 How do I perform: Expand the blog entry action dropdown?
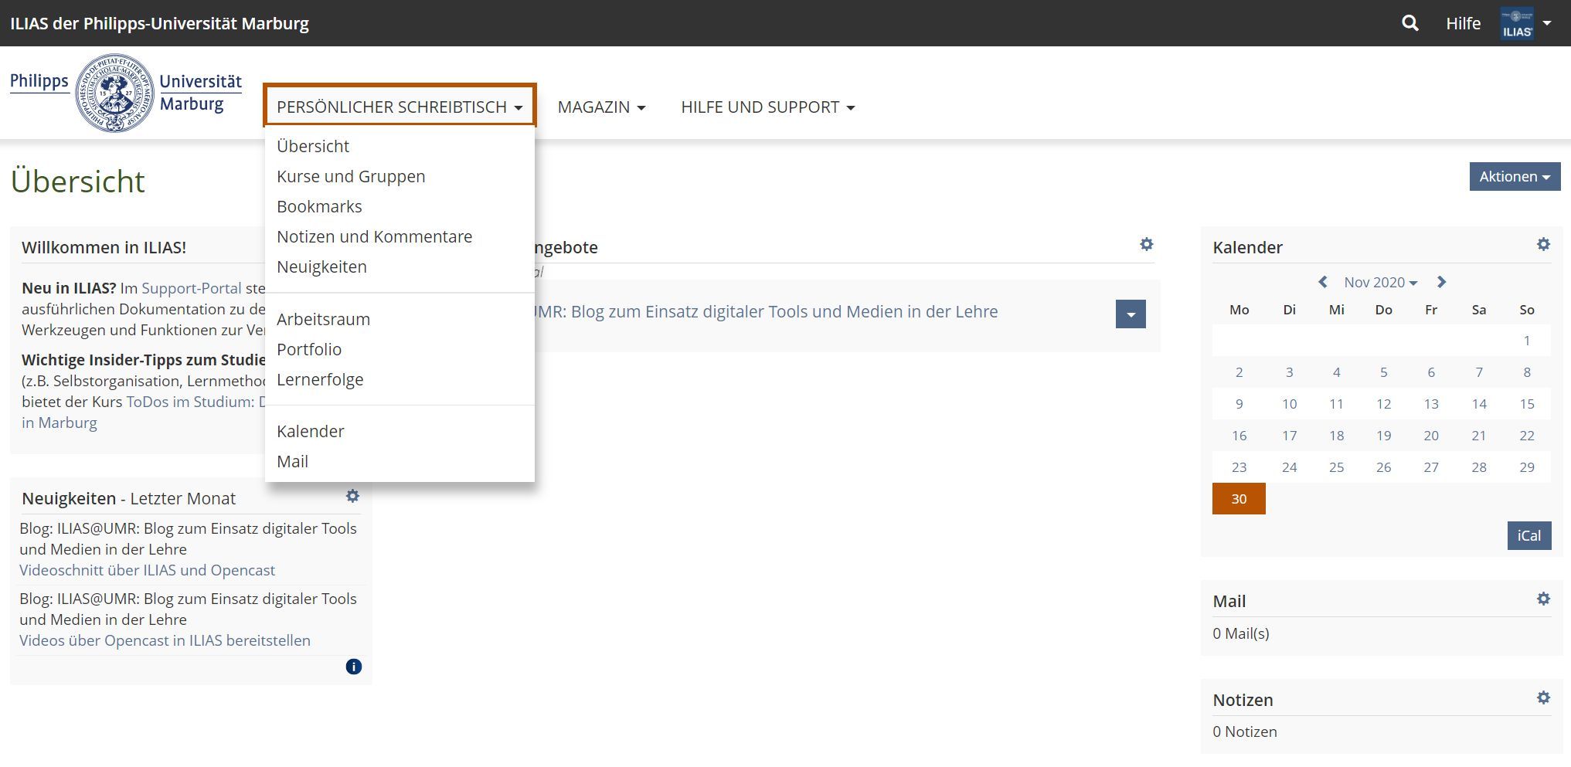pos(1130,314)
